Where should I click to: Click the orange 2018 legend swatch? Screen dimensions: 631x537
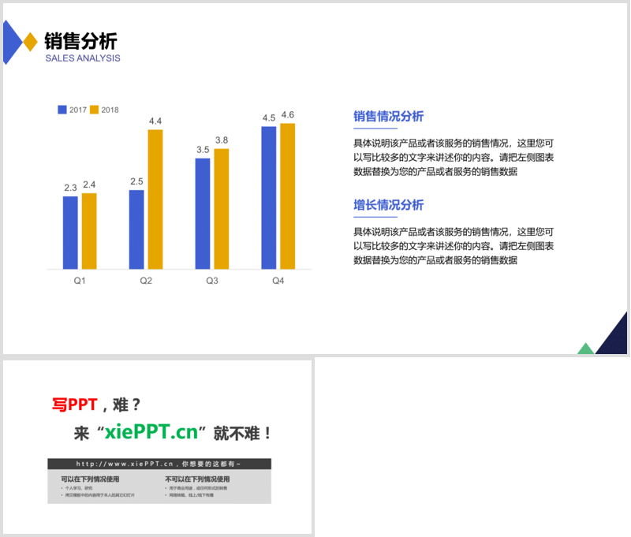(x=95, y=110)
